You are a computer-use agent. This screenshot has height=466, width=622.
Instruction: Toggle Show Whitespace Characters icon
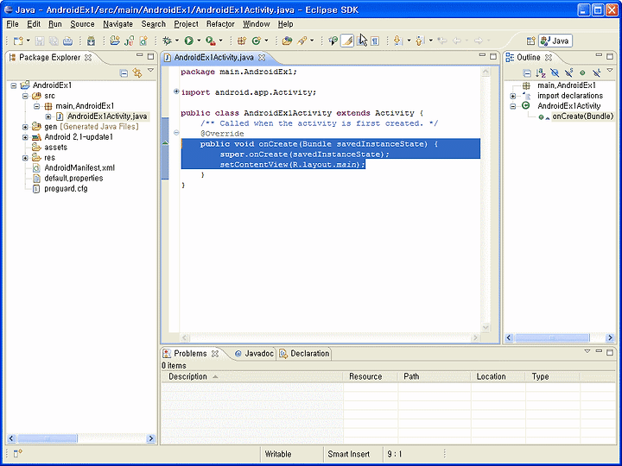pos(375,41)
